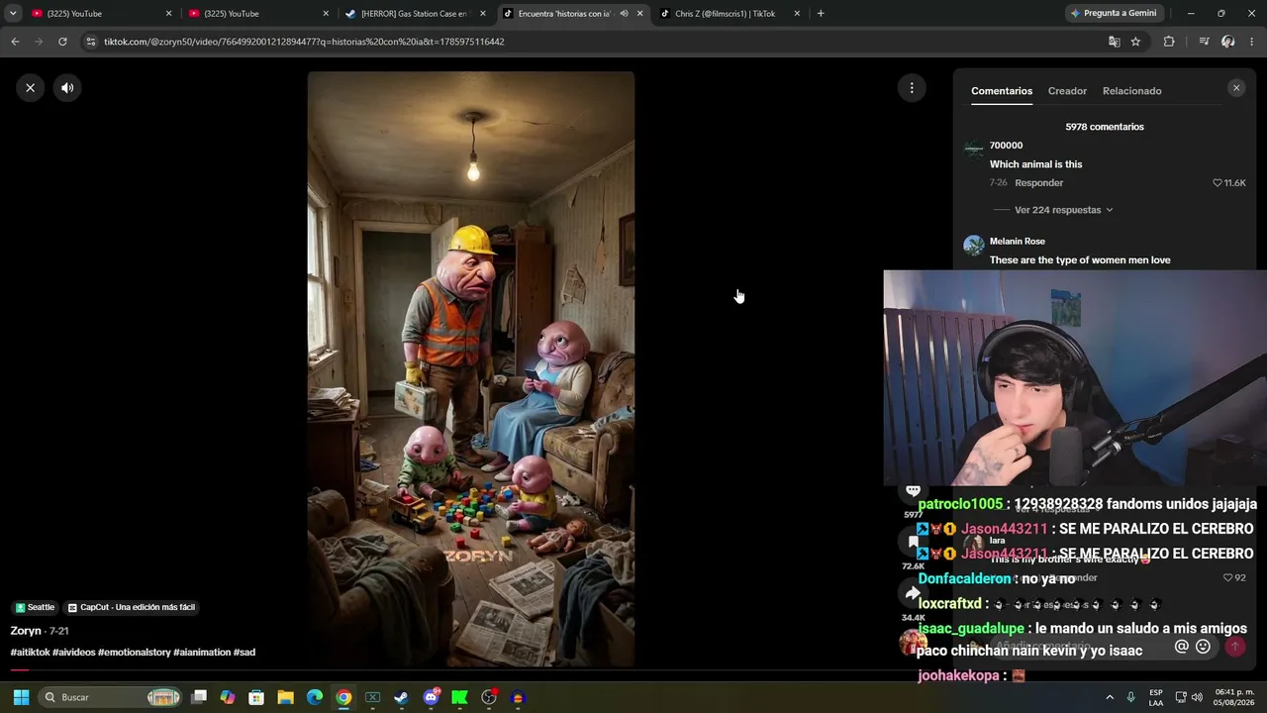Screen dimensions: 1267x713
Task: Open Task View on the taskbar
Action: pyautogui.click(x=199, y=697)
